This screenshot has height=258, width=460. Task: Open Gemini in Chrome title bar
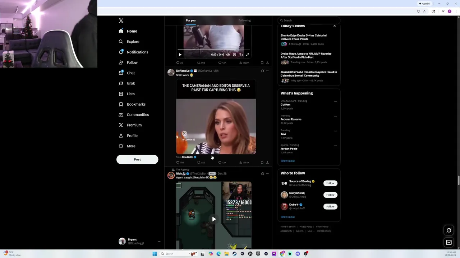(x=424, y=4)
